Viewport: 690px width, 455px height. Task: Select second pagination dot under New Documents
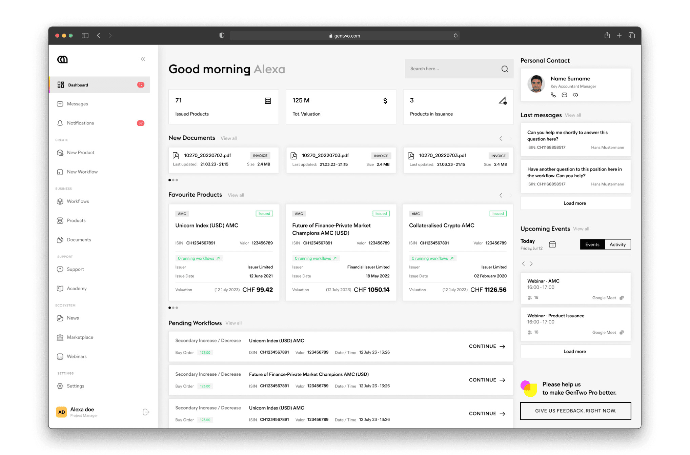173,180
